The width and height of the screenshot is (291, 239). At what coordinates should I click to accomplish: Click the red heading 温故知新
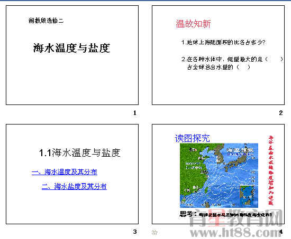193,24
